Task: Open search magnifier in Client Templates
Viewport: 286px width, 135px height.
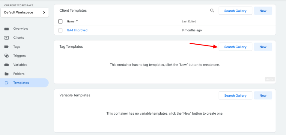Action: pos(212,10)
